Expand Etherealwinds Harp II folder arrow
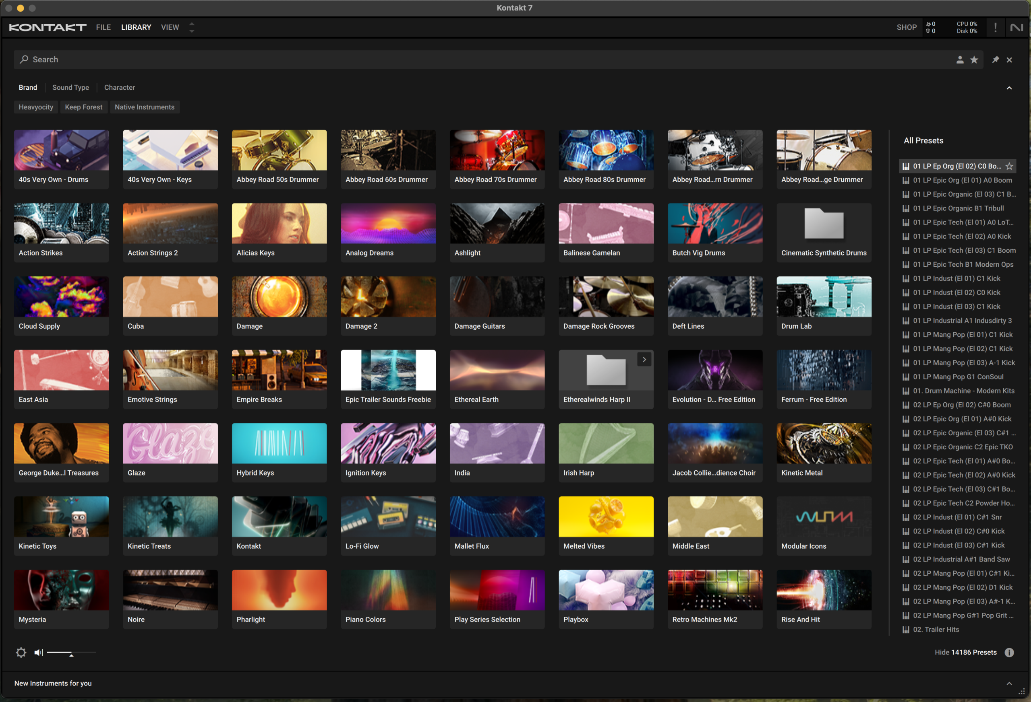The width and height of the screenshot is (1031, 702). tap(644, 359)
